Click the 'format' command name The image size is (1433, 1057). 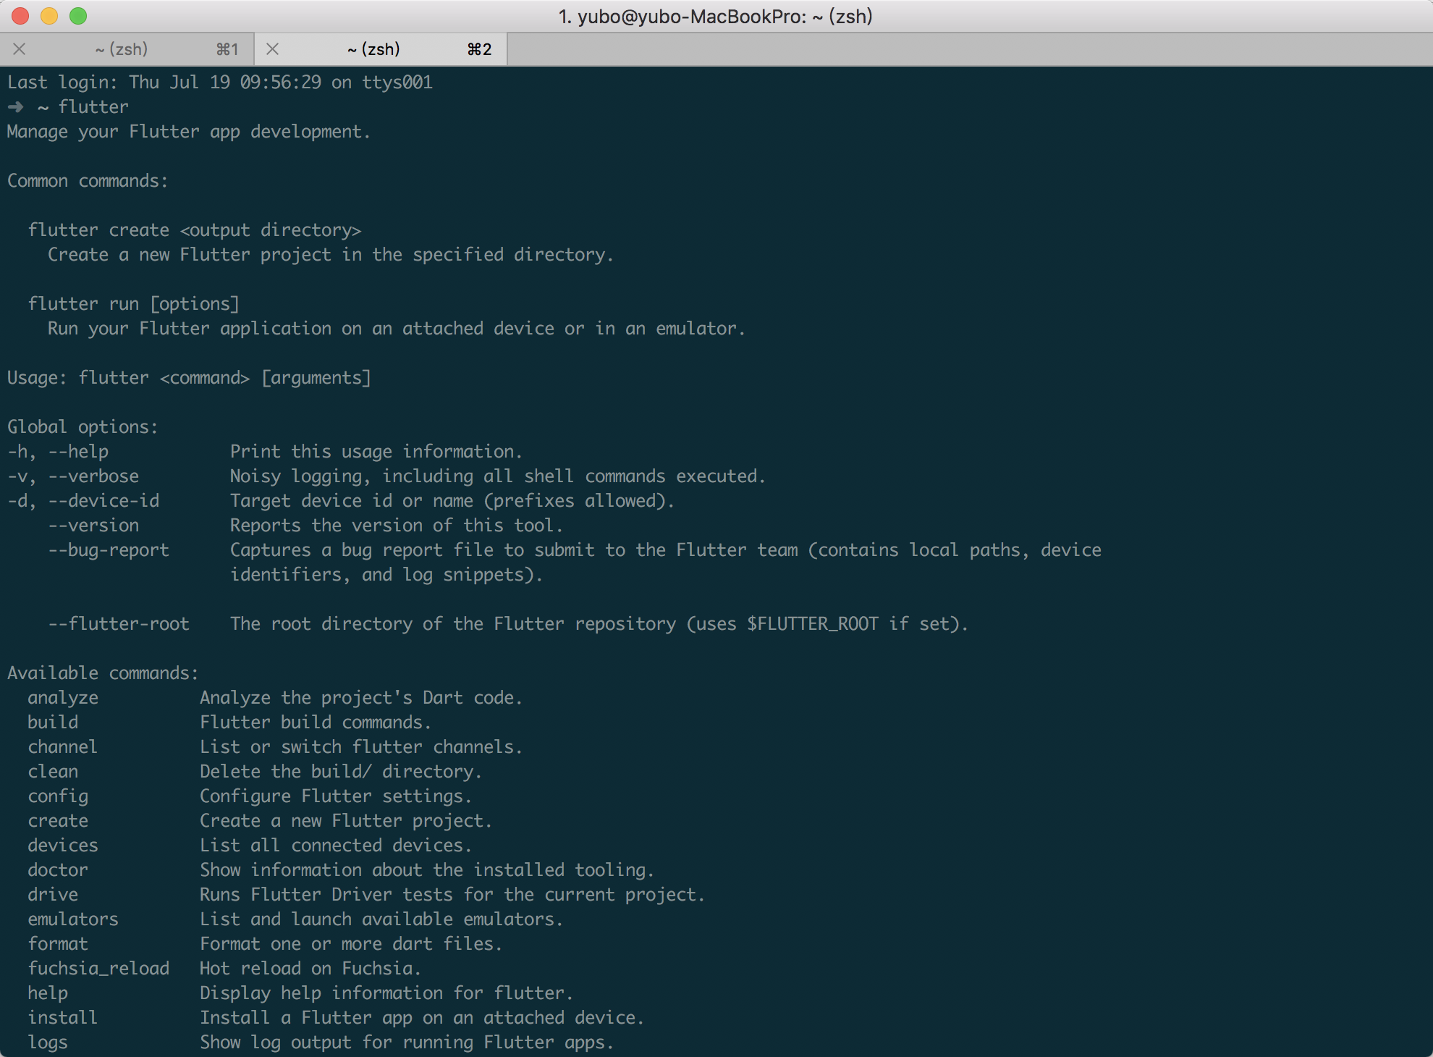click(x=58, y=944)
